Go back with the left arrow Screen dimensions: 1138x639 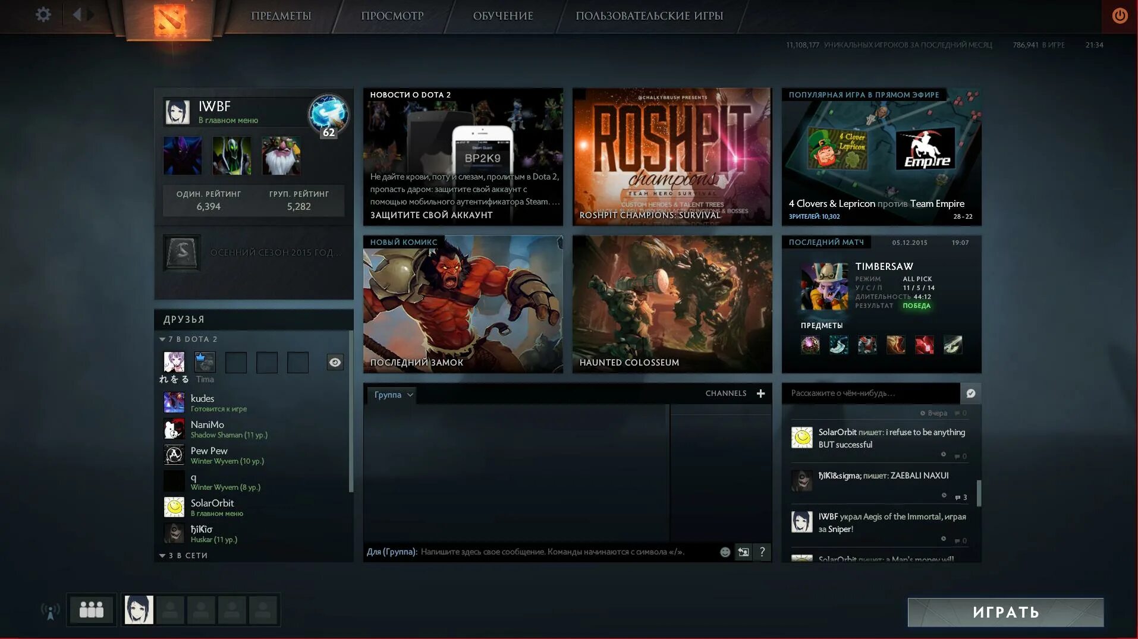point(77,14)
